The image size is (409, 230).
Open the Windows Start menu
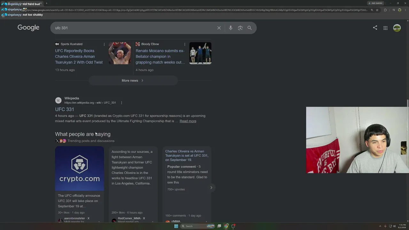tap(176, 226)
